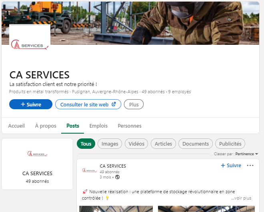Click the CA Services avatar on the post
Screen dimensions: 264x212
tap(90, 170)
